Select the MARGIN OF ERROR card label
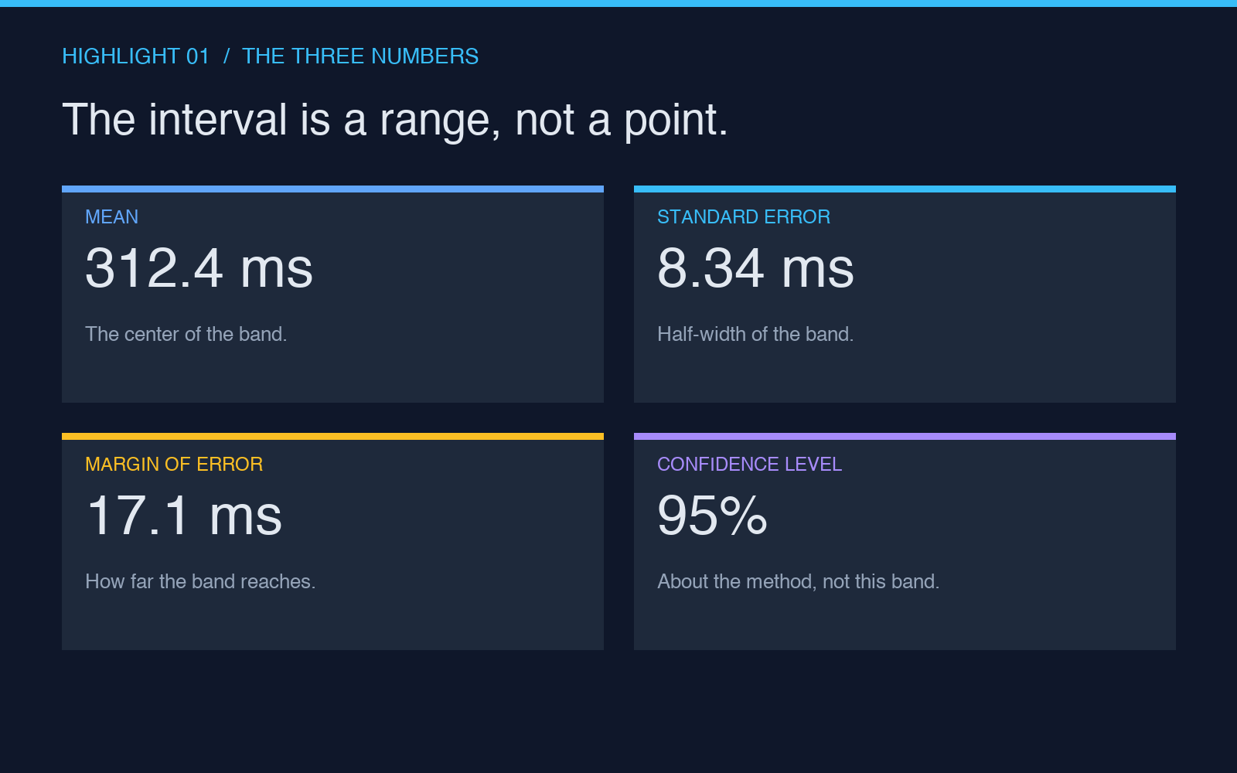 pos(174,465)
